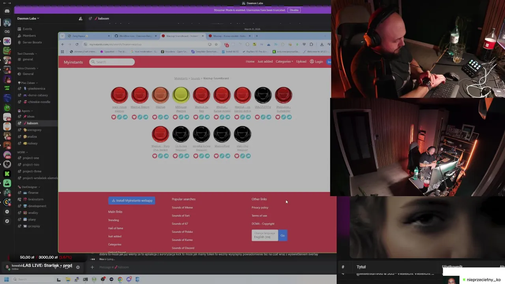Share the "scary movie wazzup" sound
505x284 pixels.
[x=125, y=117]
